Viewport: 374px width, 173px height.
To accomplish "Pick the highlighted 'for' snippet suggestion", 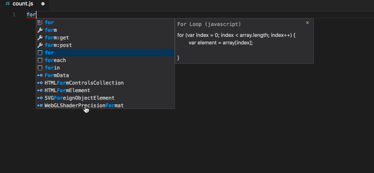I will [105, 53].
